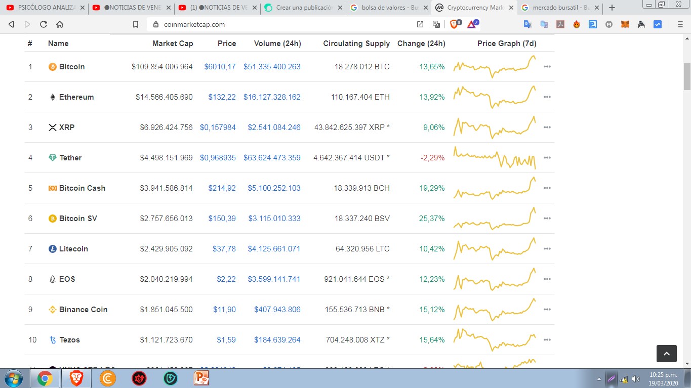Open options menu for the EOS row
Viewport: 691px width, 388px height.
tap(547, 279)
